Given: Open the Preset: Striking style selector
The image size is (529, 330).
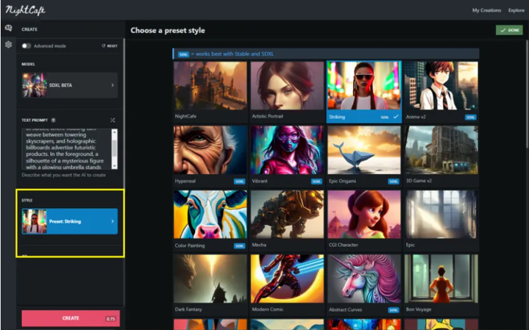Looking at the screenshot, I should point(70,221).
